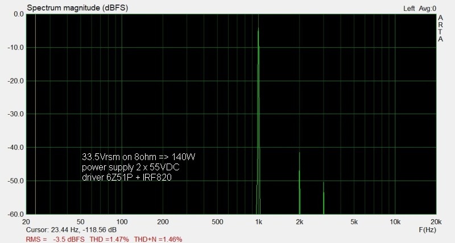Click the '5k' frequency axis label
455x243 pixels.
coord(354,222)
